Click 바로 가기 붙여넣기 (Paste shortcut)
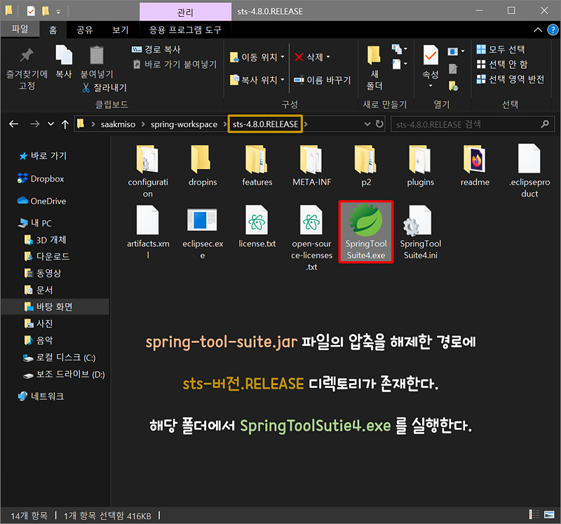561x524 pixels. [x=175, y=65]
